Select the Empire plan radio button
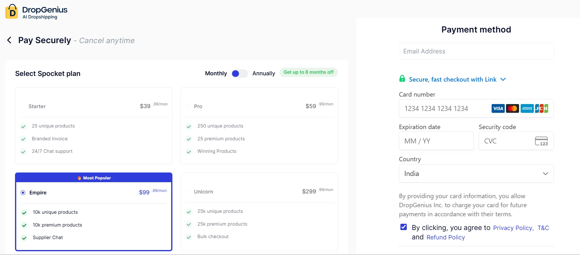The width and height of the screenshot is (580, 255). coord(23,192)
